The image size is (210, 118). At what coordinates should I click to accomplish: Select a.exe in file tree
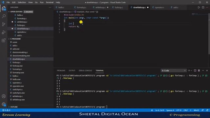tap(15, 42)
